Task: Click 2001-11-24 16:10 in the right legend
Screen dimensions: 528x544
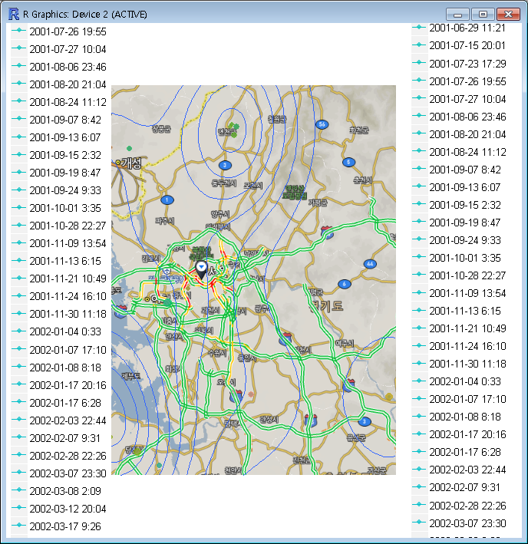Action: 467,346
